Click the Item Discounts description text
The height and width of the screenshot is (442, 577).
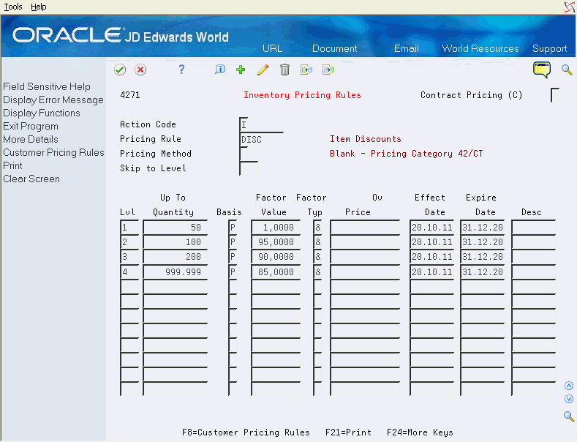click(366, 139)
